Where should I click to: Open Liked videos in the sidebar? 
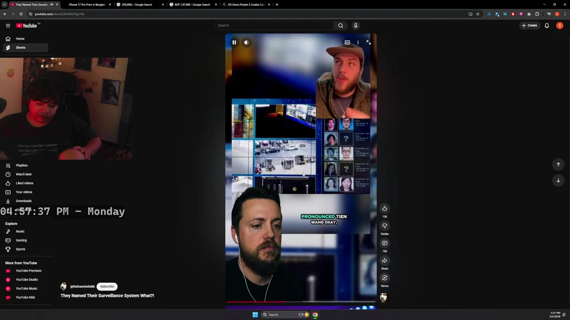point(24,183)
